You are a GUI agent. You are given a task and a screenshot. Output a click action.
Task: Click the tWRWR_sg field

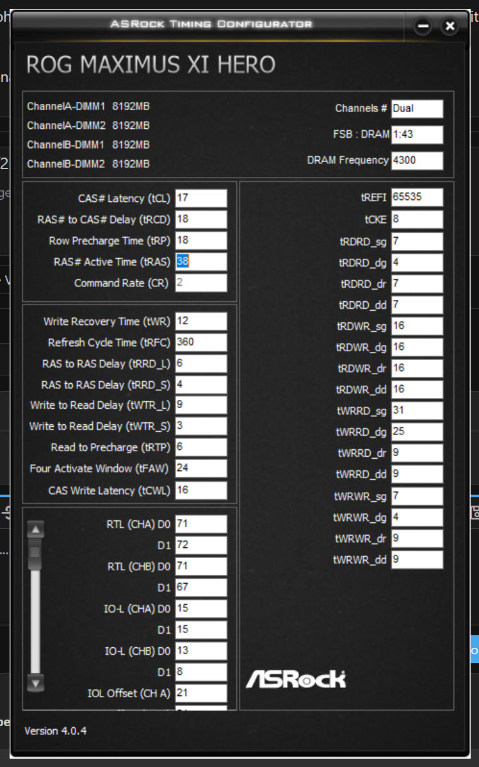tap(417, 496)
